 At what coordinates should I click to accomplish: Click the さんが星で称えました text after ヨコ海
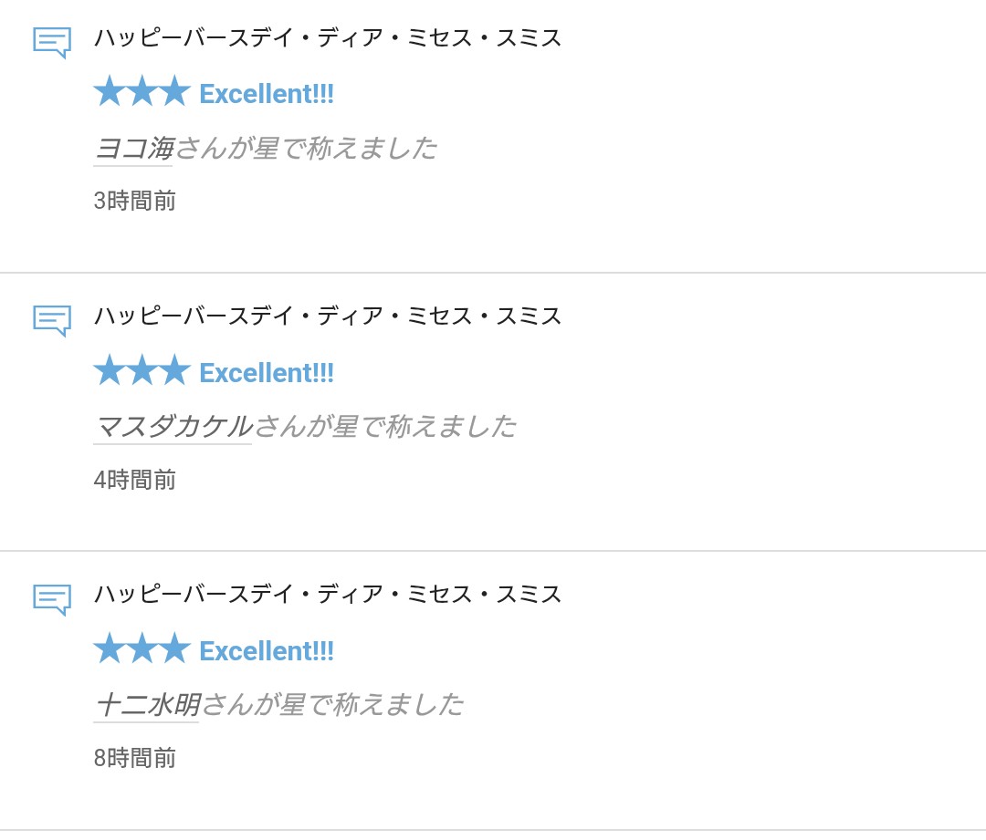coord(306,148)
